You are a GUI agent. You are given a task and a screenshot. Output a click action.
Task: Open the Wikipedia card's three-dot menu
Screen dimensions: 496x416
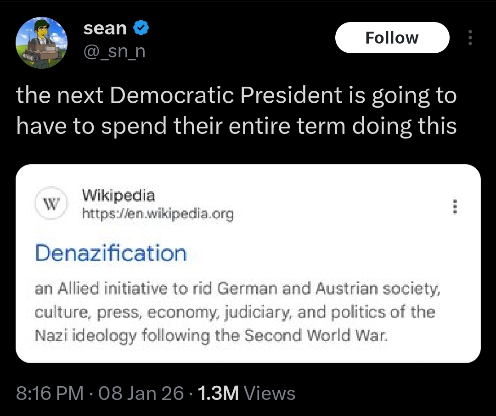455,206
